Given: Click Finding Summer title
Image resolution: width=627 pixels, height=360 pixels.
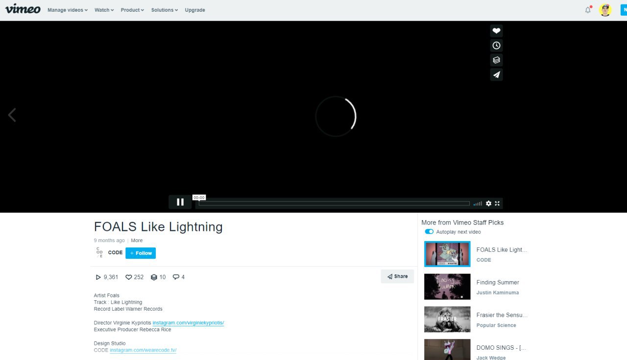Looking at the screenshot, I should 498,282.
